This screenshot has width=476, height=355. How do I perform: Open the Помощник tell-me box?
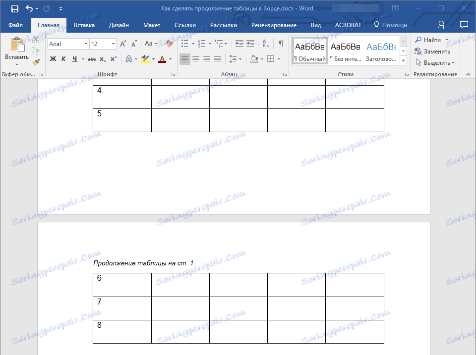390,25
